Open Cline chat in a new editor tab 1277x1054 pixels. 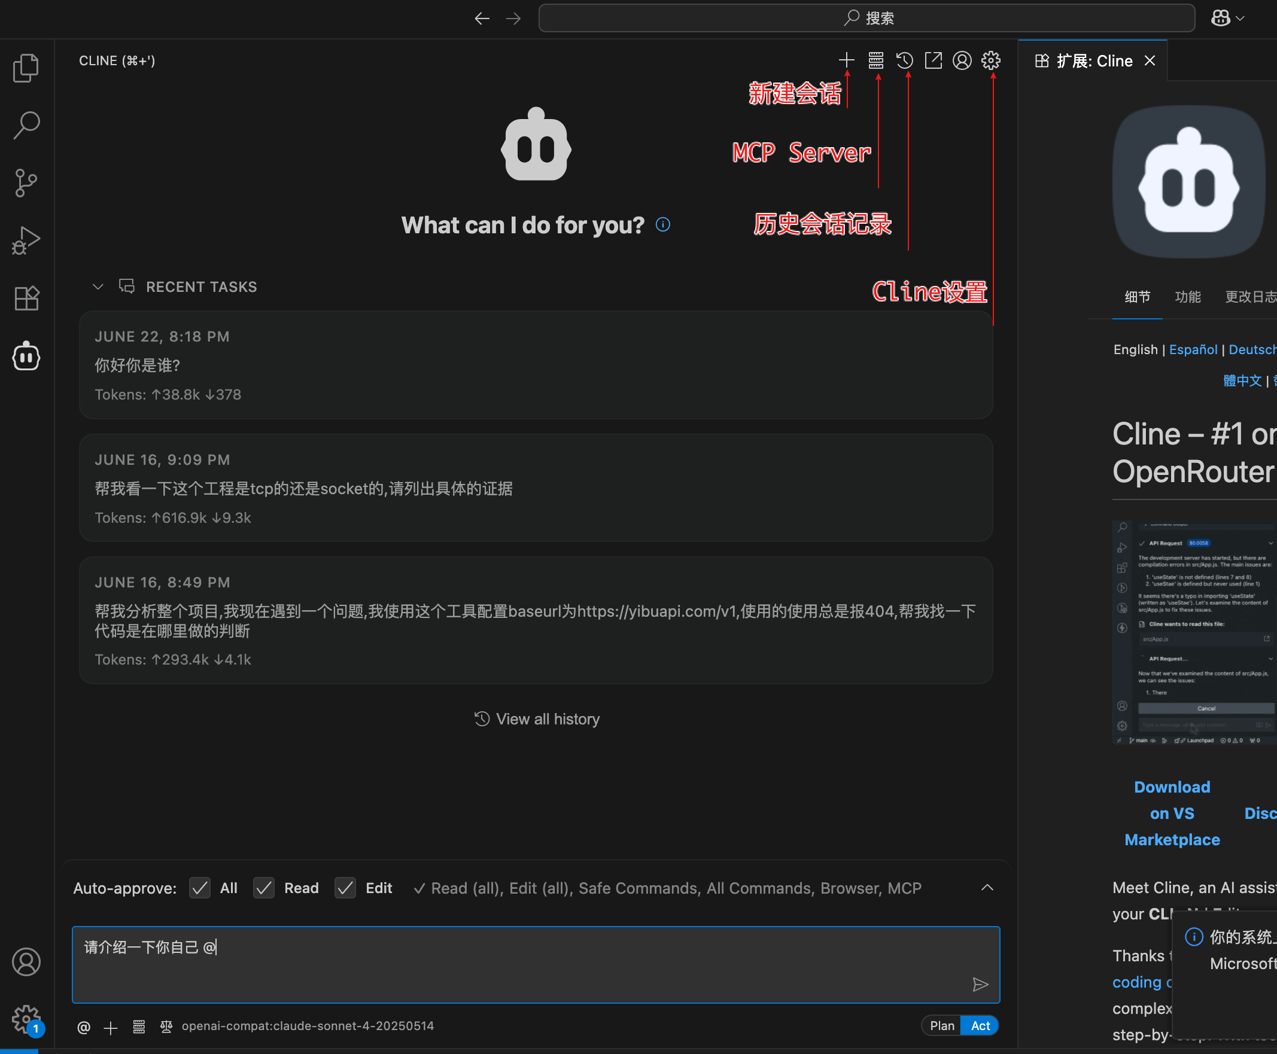pyautogui.click(x=934, y=60)
